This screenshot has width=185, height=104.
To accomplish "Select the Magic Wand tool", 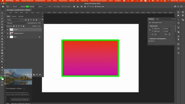I will click(2, 22).
